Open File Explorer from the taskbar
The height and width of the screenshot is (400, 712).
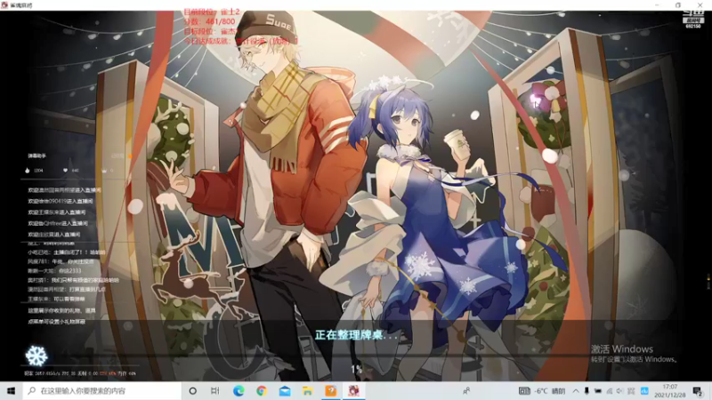pyautogui.click(x=307, y=390)
